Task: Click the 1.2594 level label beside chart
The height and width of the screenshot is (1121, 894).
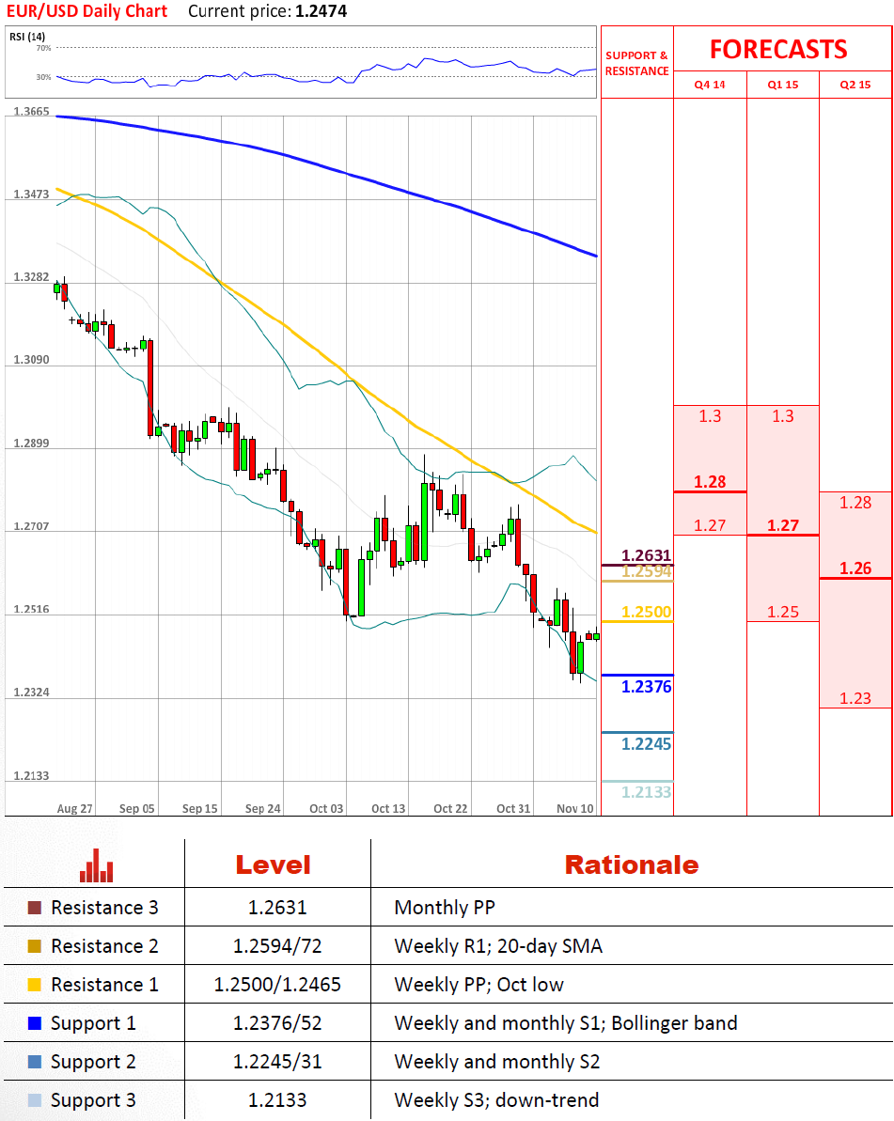Action: click(647, 571)
